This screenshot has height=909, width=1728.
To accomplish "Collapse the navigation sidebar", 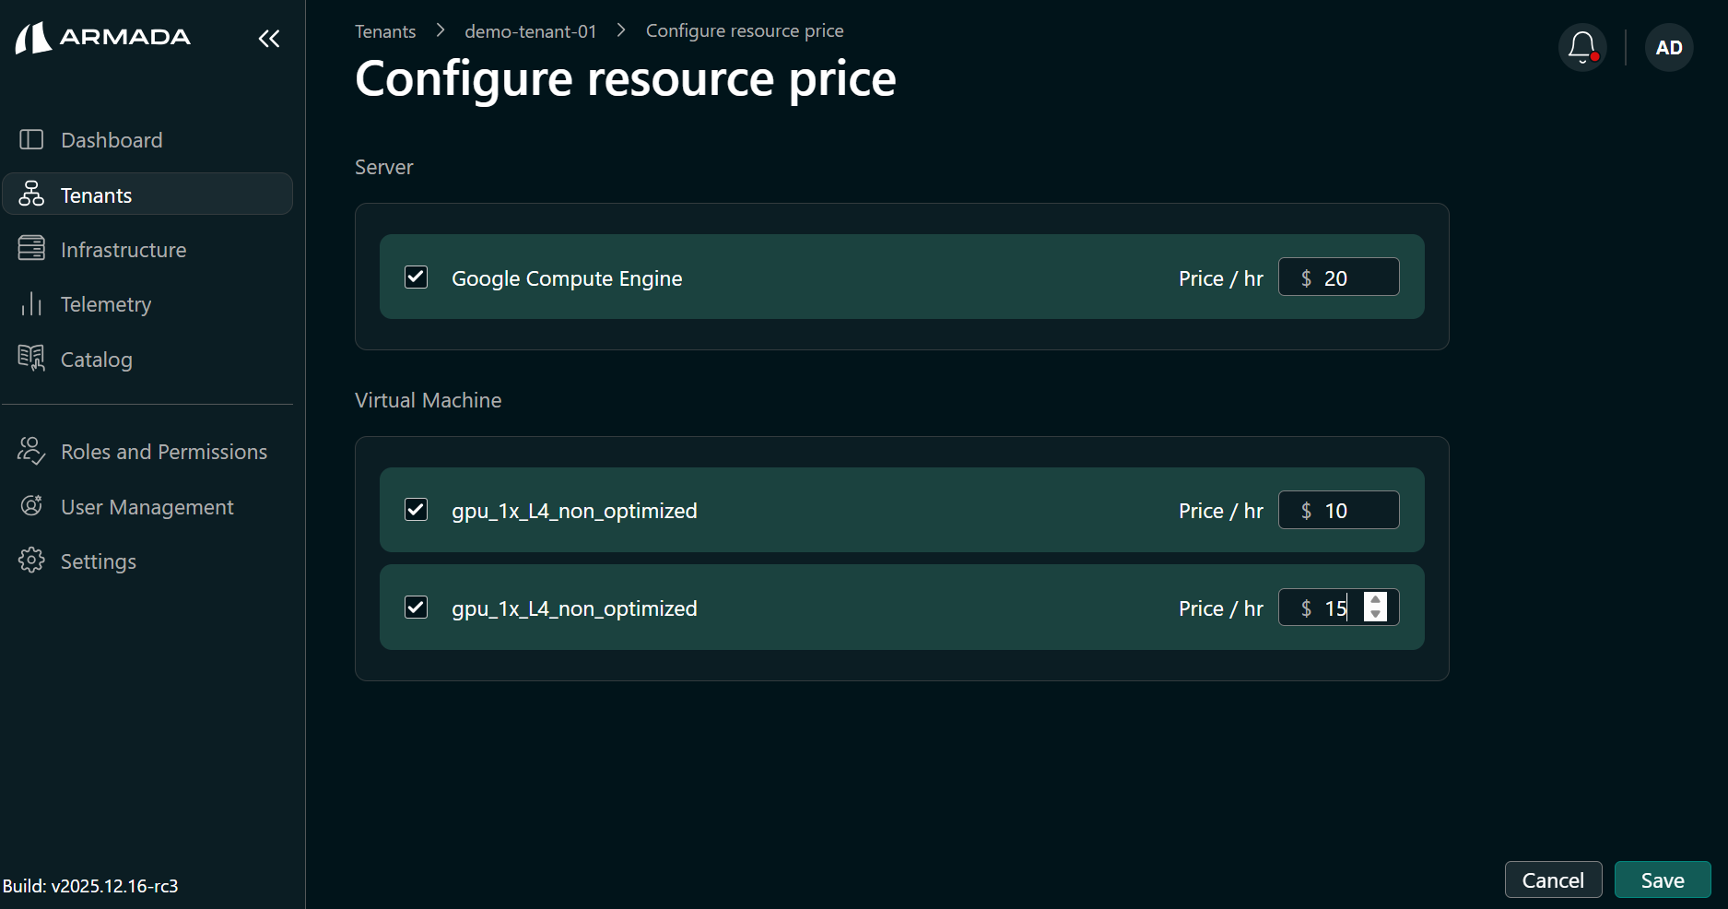I will tap(268, 38).
